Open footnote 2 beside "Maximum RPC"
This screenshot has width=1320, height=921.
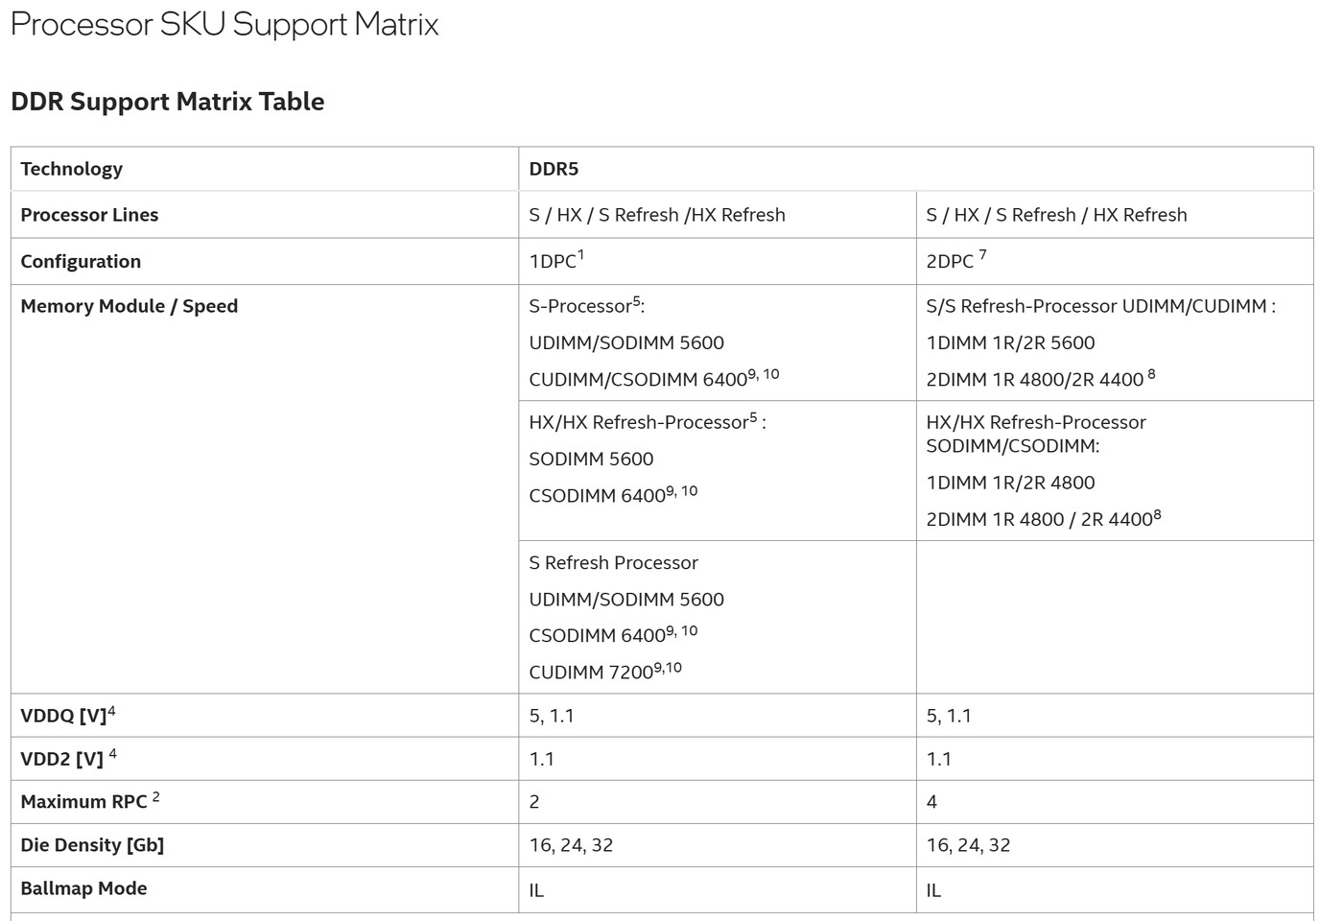click(x=155, y=797)
